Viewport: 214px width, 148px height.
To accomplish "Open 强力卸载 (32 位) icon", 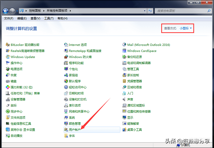I will pos(8,87).
